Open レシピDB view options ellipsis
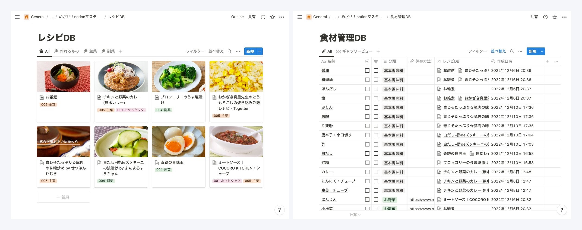Image resolution: width=582 pixels, height=230 pixels. tap(238, 51)
